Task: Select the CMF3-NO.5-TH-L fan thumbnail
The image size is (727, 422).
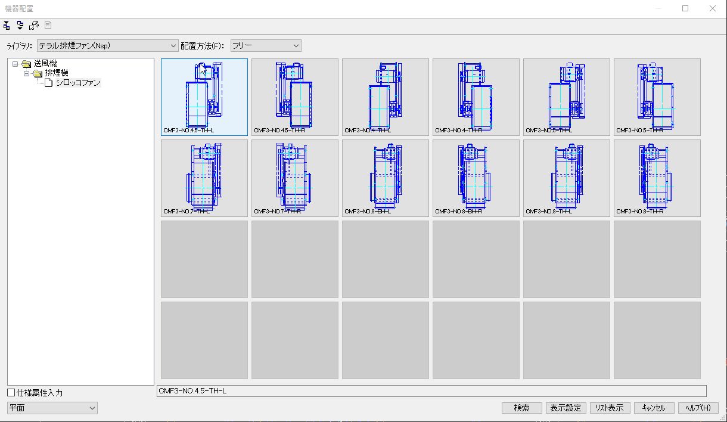Action: 567,97
